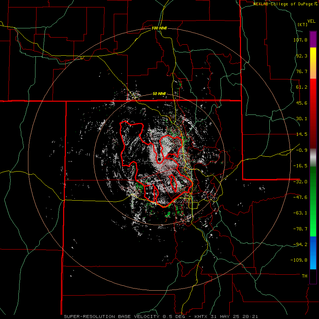
Task: Click the 100 NMI range ring label
Action: pos(159,28)
